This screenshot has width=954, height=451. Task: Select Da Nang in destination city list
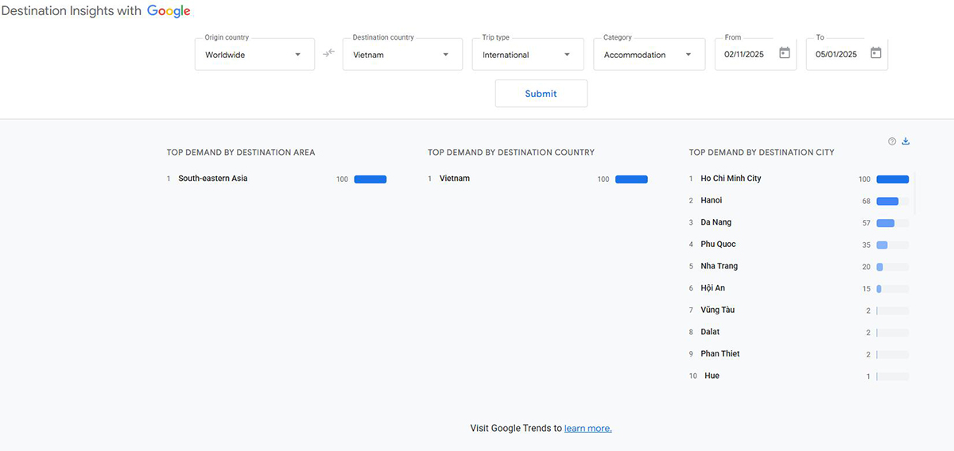pos(715,222)
